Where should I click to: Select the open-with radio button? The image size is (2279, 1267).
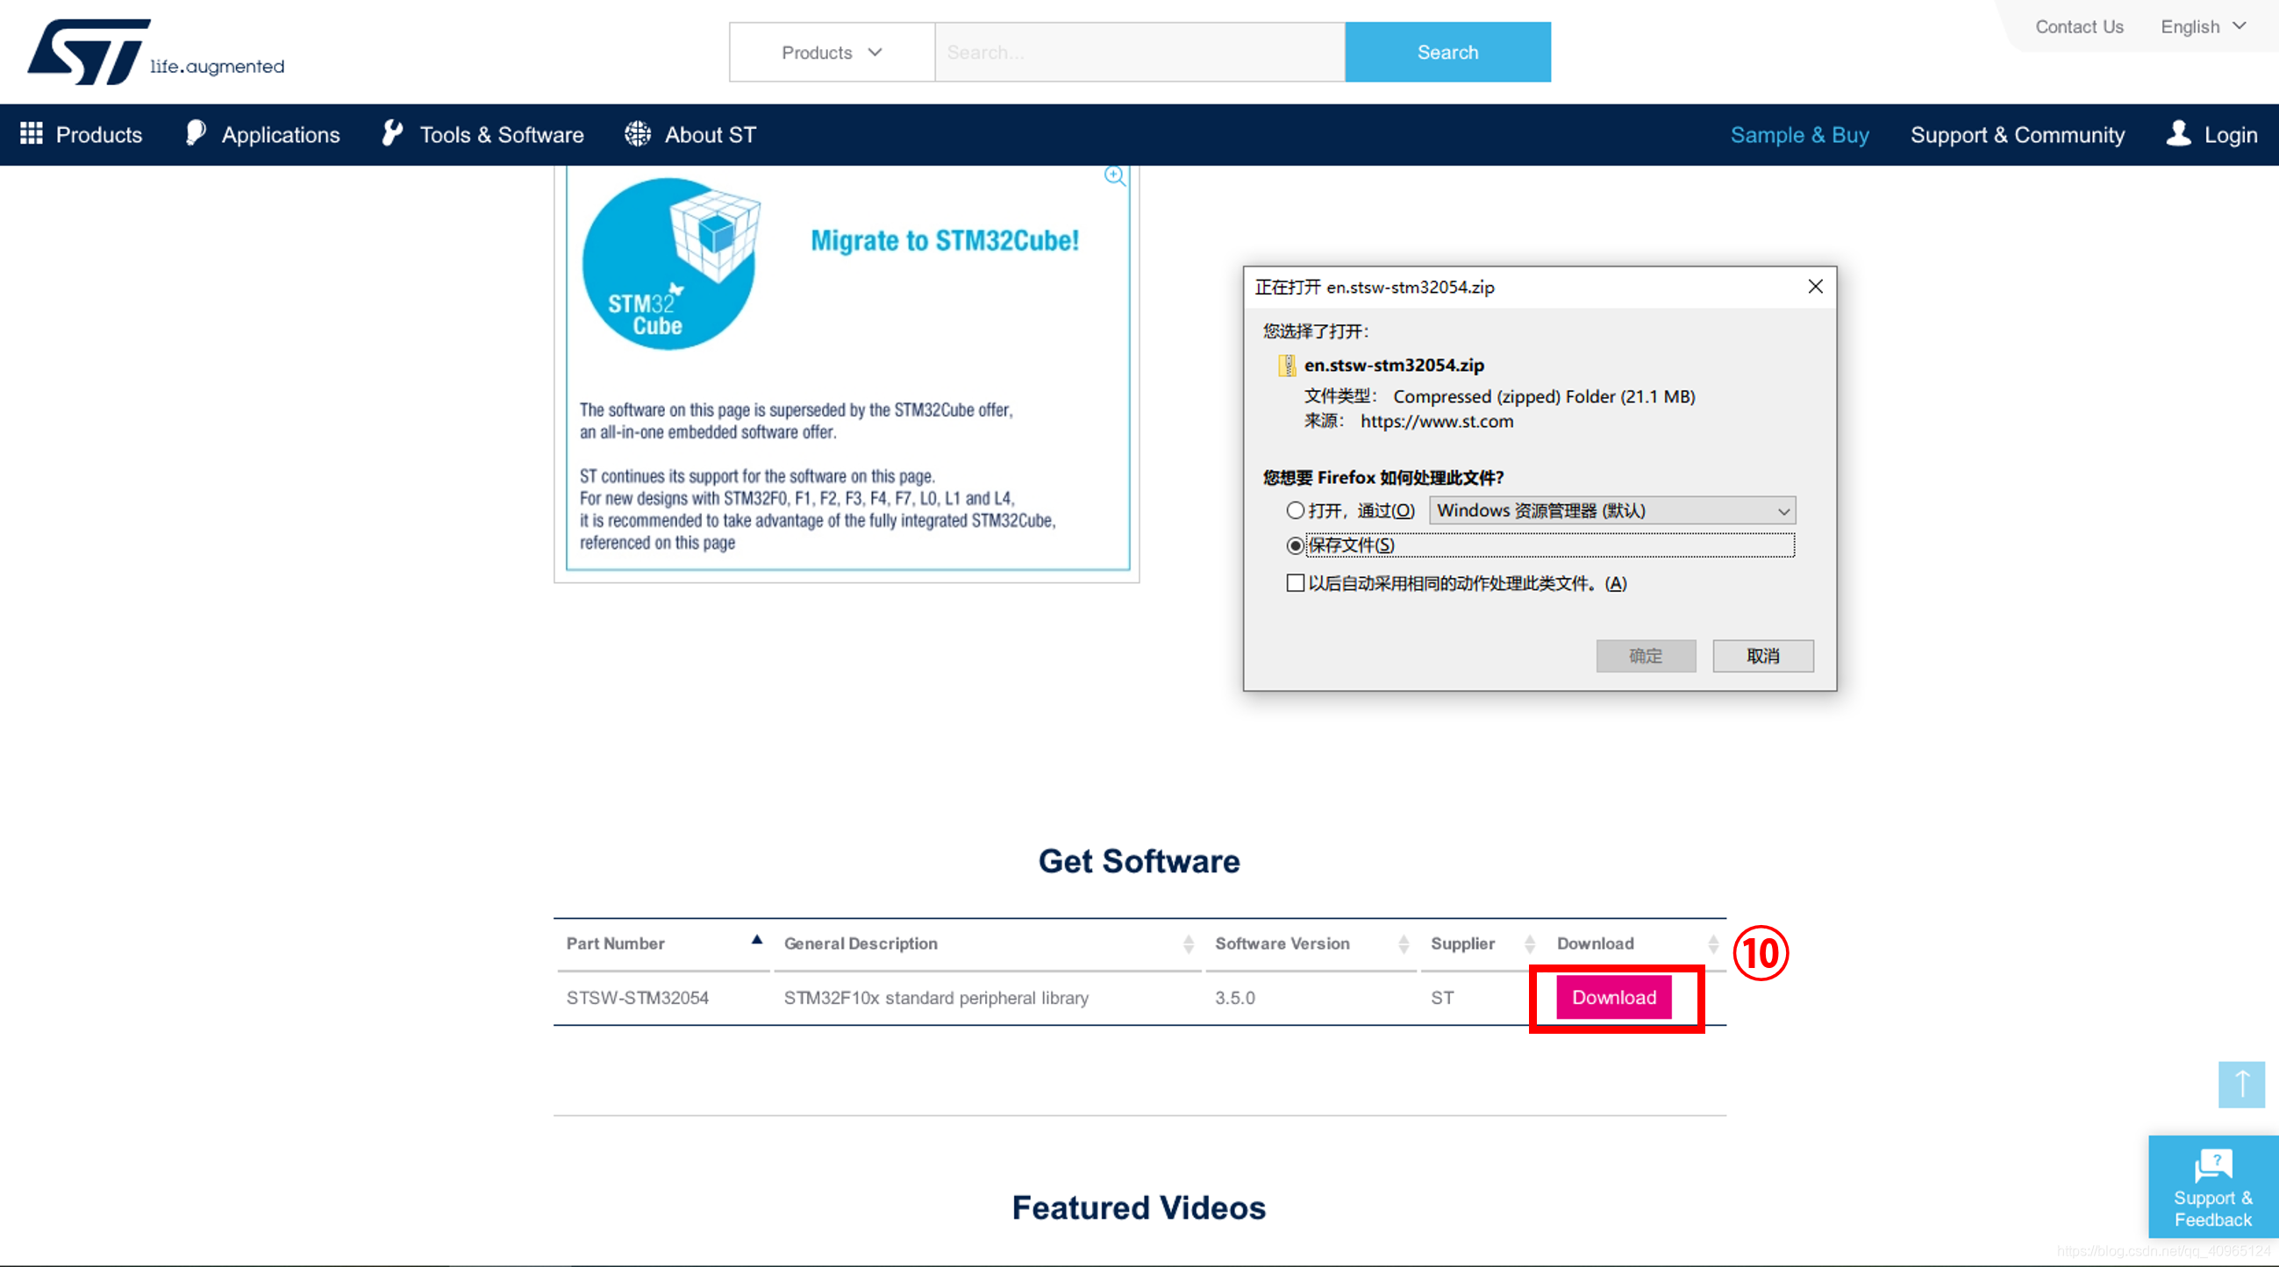click(1296, 510)
